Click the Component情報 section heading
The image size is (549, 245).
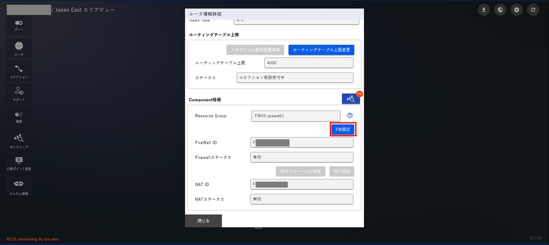(x=205, y=100)
